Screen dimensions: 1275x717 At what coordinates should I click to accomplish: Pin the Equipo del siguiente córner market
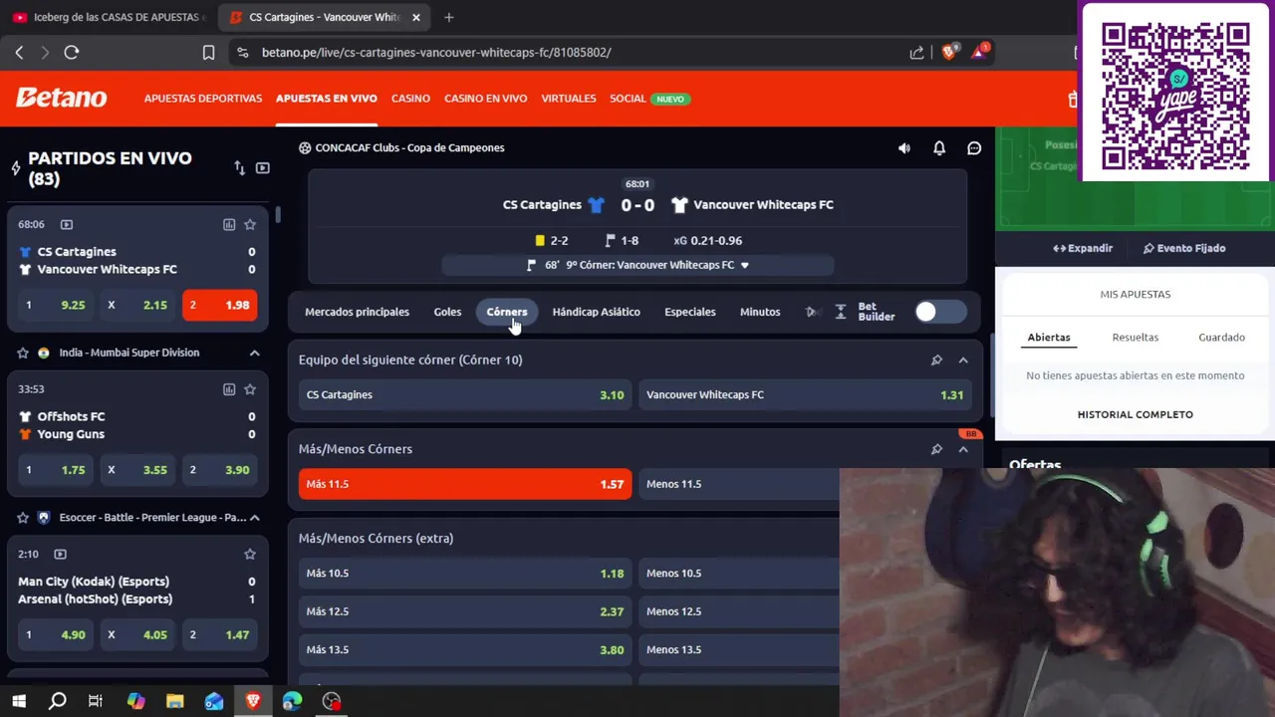(936, 359)
